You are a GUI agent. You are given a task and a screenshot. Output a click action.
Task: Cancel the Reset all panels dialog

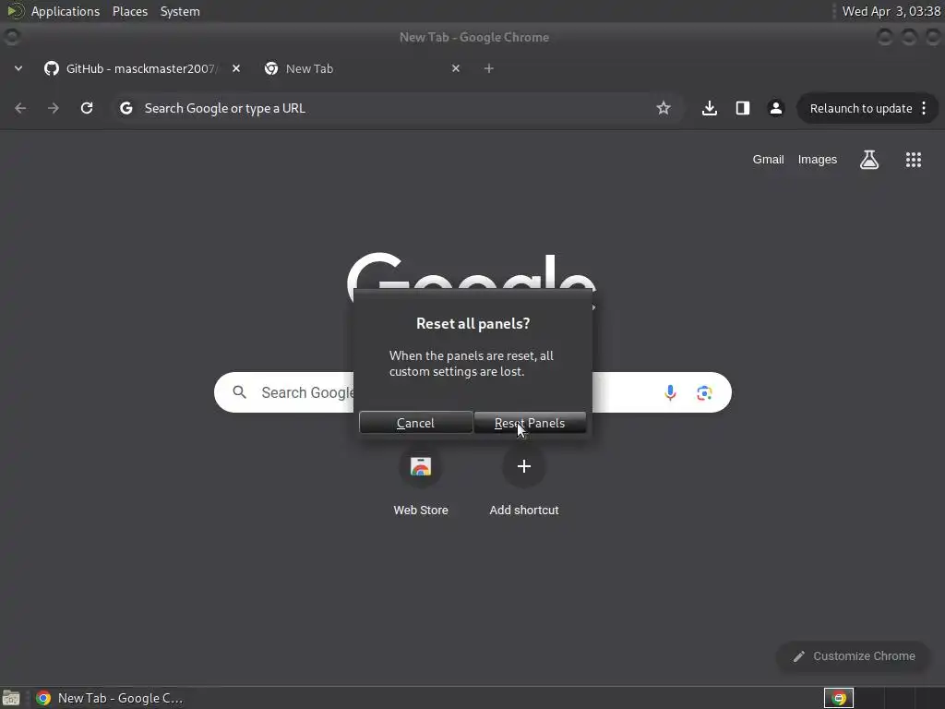click(416, 423)
